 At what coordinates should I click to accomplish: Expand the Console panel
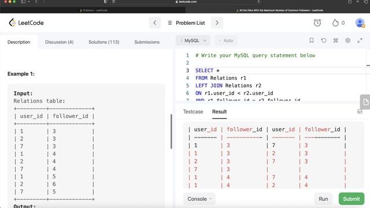[199, 199]
